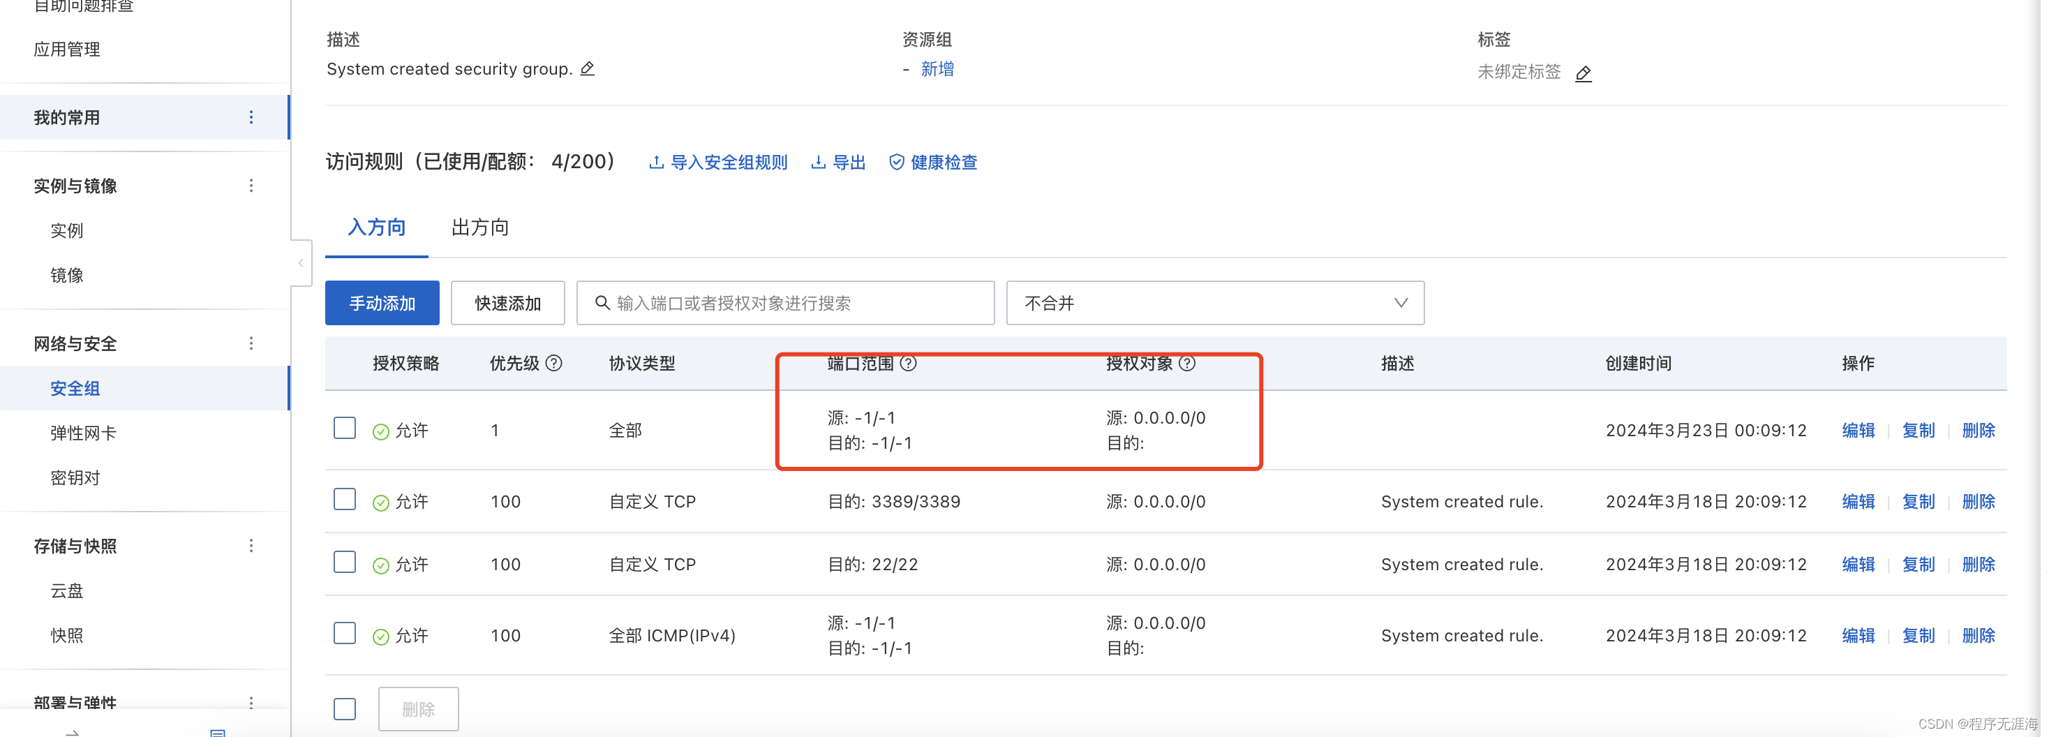
Task: Open 弹性网卡 in the sidebar
Action: [x=83, y=433]
